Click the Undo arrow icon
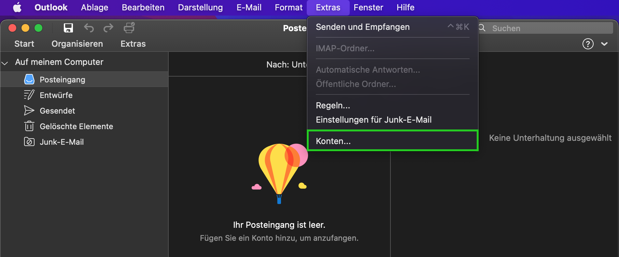Image resolution: width=619 pixels, height=257 pixels. pos(89,28)
